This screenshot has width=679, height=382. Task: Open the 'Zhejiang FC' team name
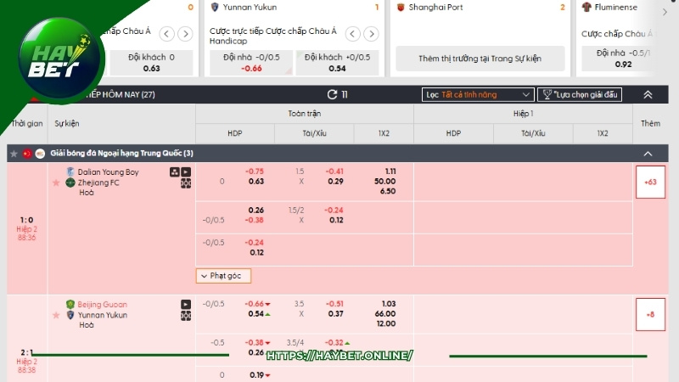pos(98,183)
